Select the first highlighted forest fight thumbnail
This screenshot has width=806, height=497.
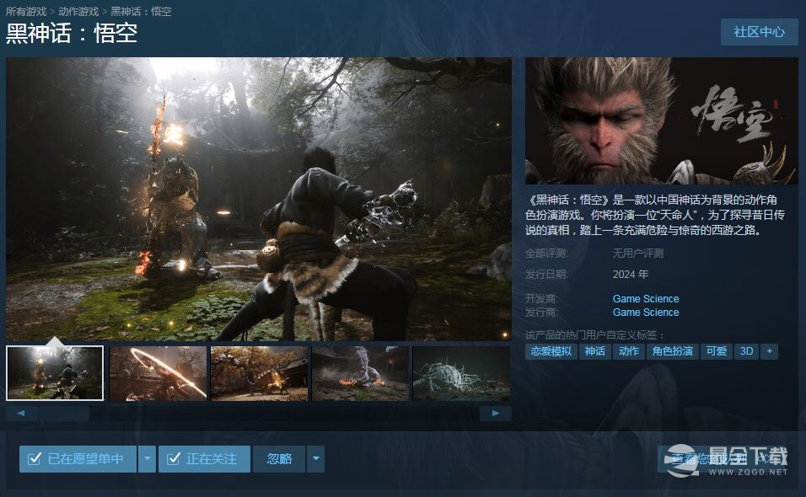55,373
